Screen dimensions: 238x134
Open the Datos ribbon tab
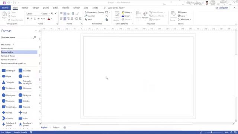coord(55,8)
